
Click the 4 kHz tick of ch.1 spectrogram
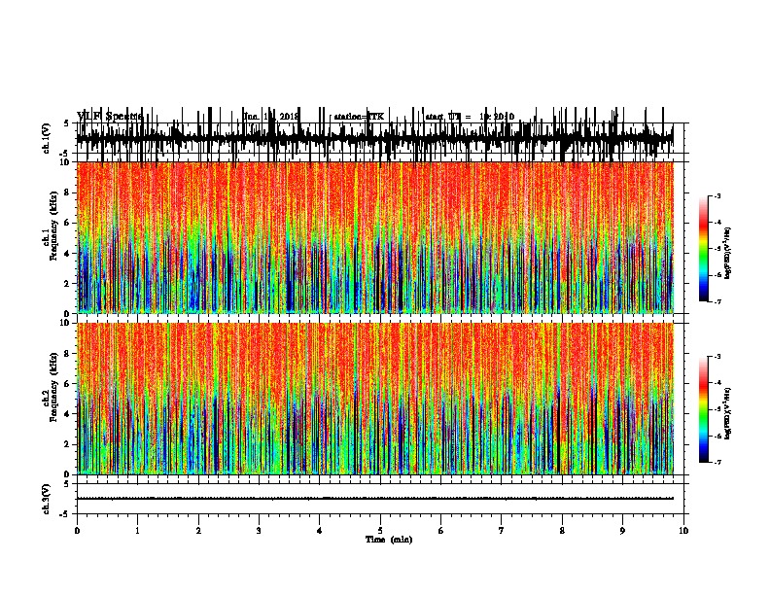[68, 254]
